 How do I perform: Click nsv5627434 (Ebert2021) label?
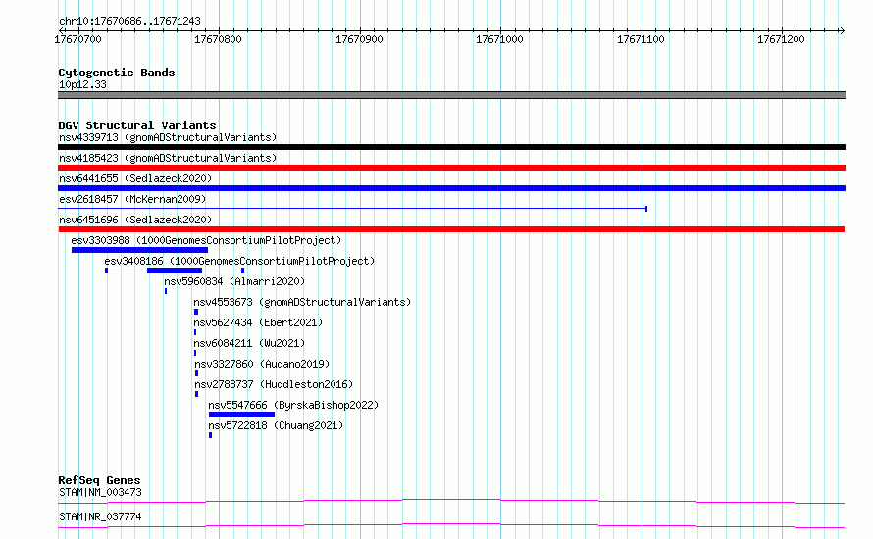pos(258,322)
